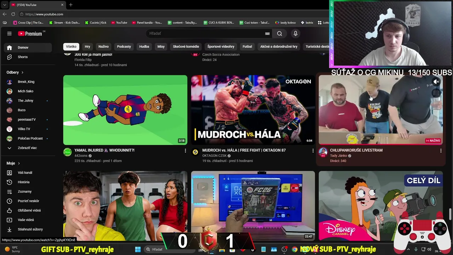Open the on-screen keyboard icon in search box
Screen dimensions: 453x255
point(268,34)
